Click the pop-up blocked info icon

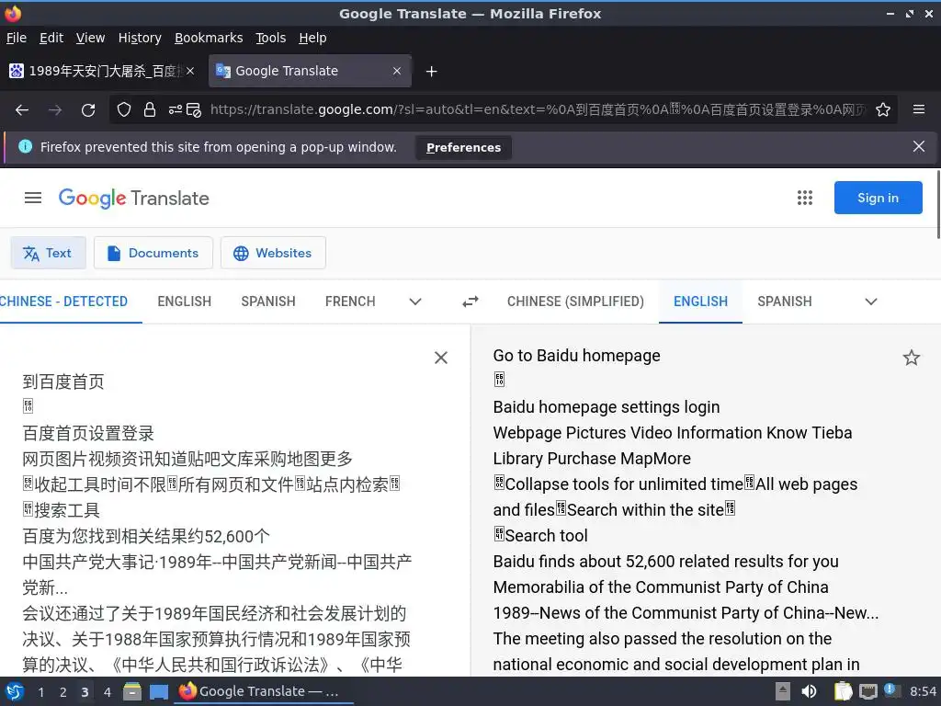pyautogui.click(x=25, y=146)
